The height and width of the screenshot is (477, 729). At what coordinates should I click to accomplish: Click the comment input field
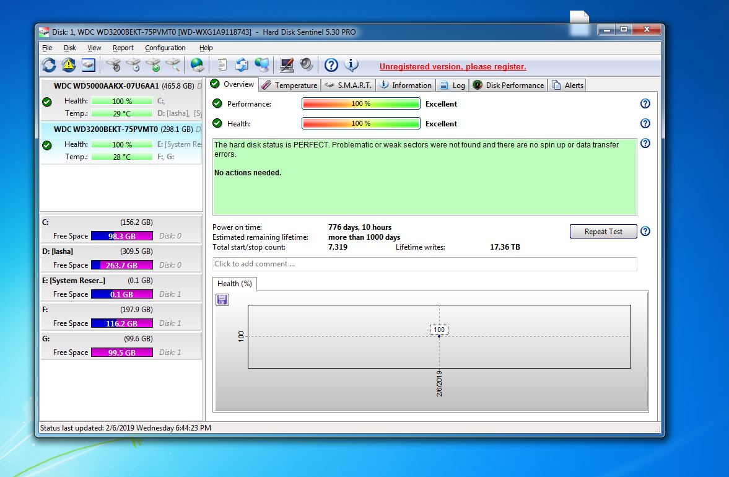tap(424, 264)
